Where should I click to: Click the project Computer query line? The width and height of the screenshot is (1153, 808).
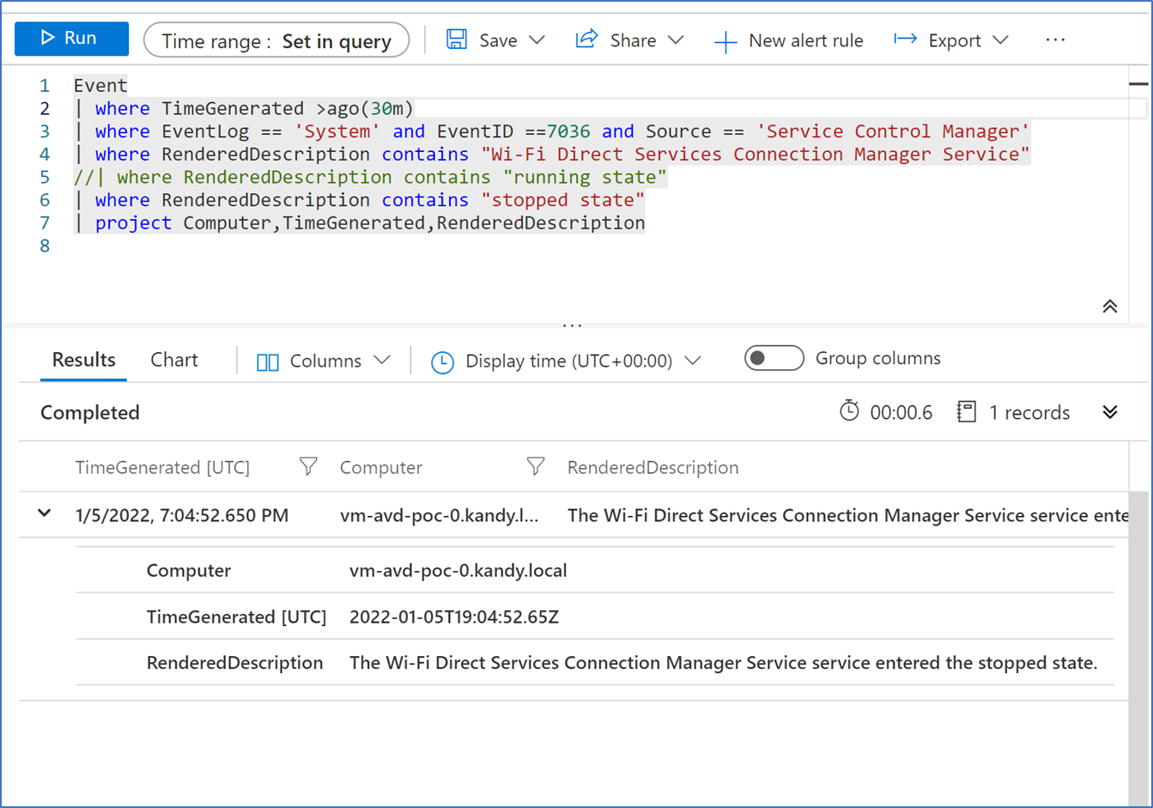[359, 222]
